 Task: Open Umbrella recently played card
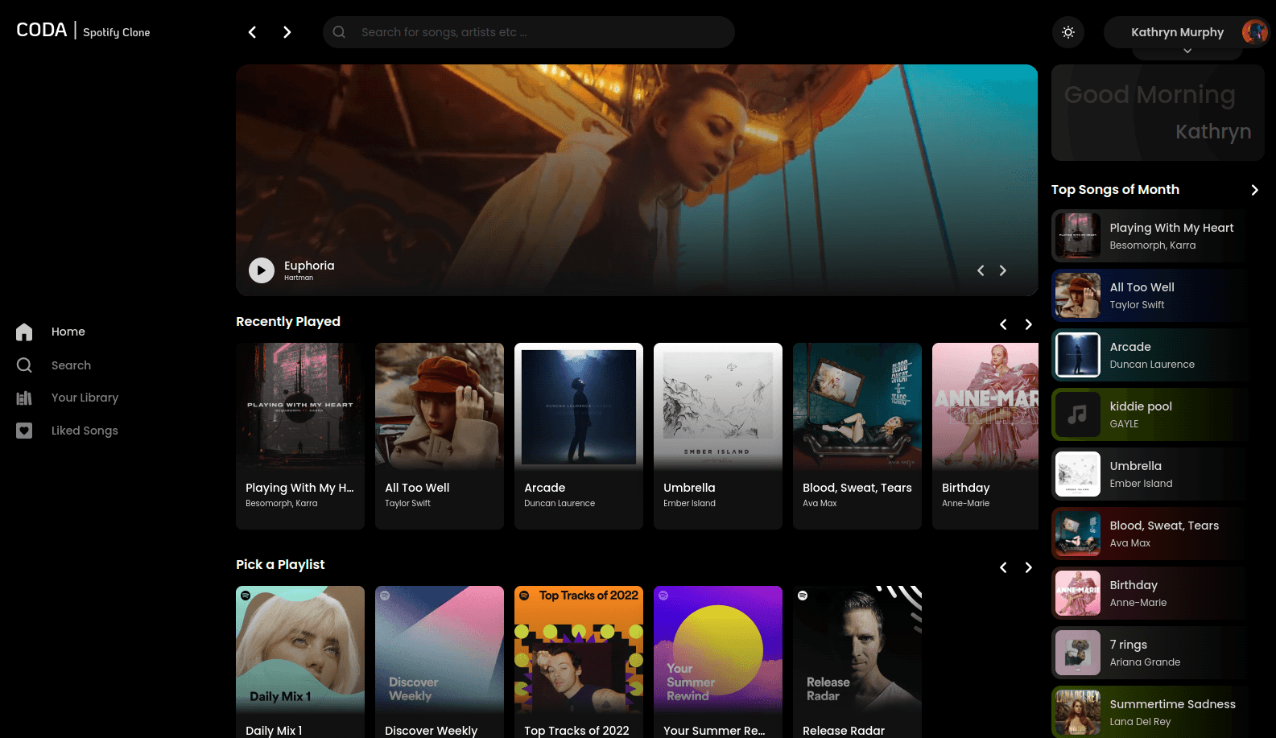718,436
